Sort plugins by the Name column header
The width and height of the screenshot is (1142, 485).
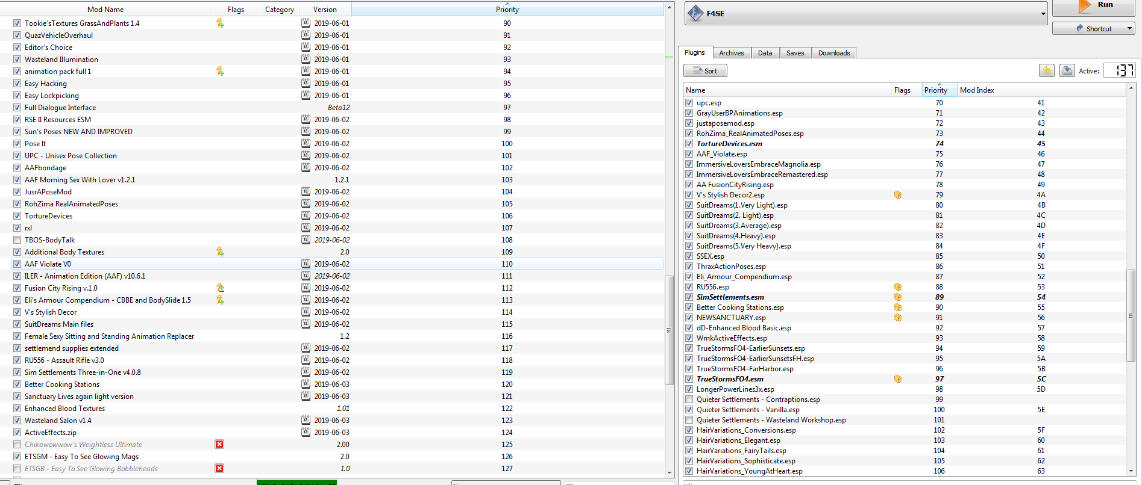tap(787, 90)
